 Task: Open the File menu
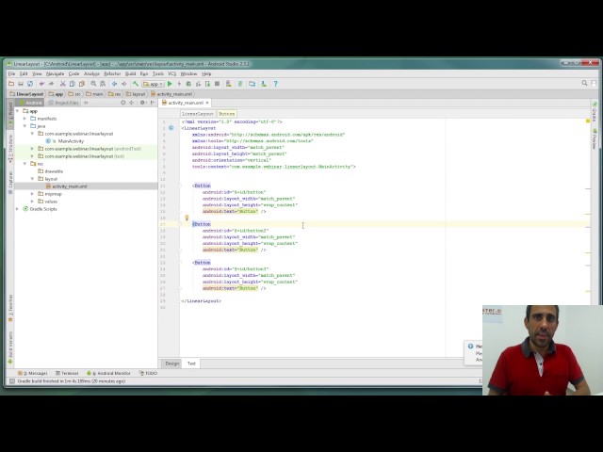pyautogui.click(x=12, y=73)
